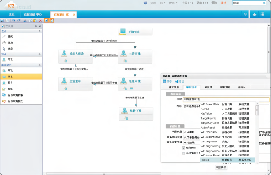The height and width of the screenshot is (175, 271).
Task: Switch to the 主页 home tab
Action: 12,14
